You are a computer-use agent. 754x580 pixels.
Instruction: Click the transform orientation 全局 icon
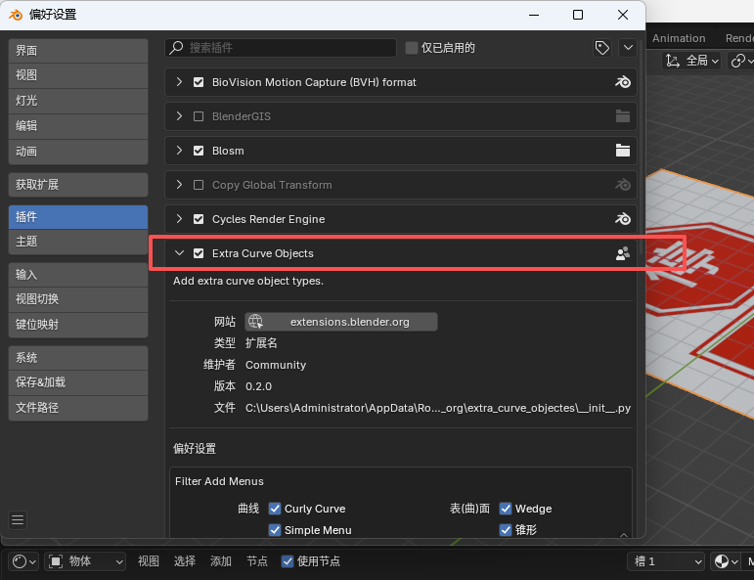[x=674, y=61]
